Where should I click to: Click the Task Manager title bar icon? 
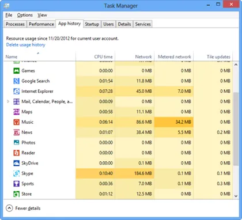(6, 6)
